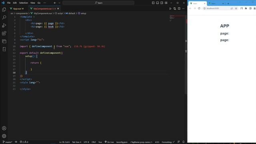Open the Manage gear icon
The image size is (256, 144).
4,136
